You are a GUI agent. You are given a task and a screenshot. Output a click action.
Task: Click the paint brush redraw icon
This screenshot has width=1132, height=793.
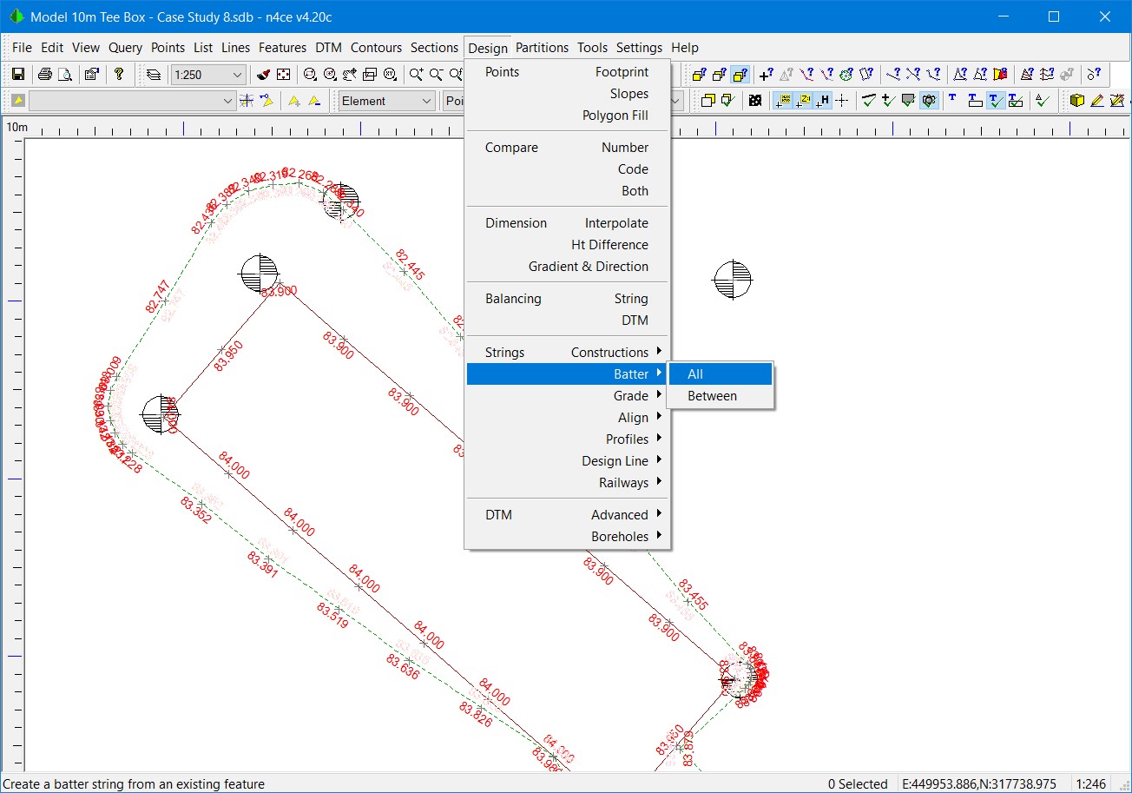click(x=264, y=75)
